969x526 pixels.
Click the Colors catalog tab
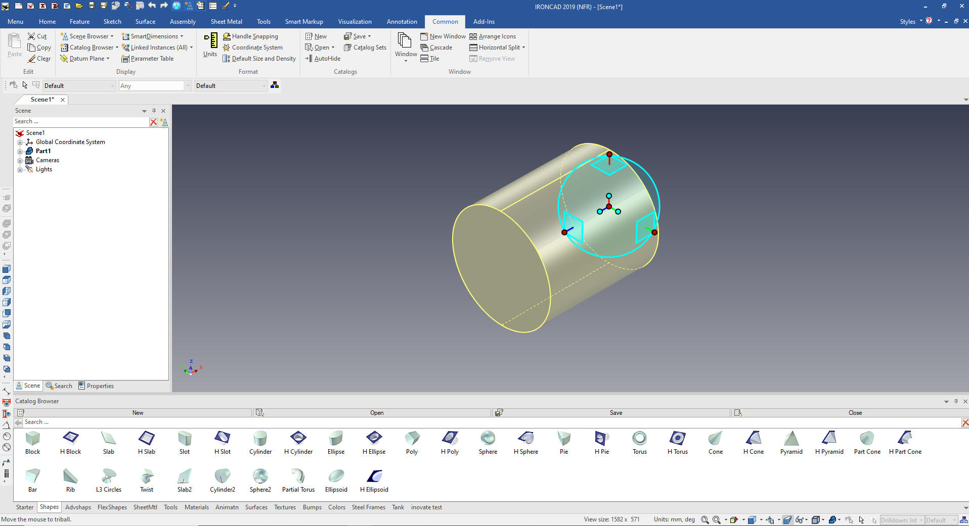[336, 507]
